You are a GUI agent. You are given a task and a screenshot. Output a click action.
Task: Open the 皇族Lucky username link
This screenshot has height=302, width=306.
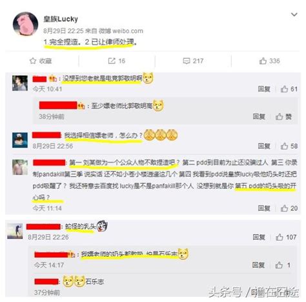coord(61,19)
